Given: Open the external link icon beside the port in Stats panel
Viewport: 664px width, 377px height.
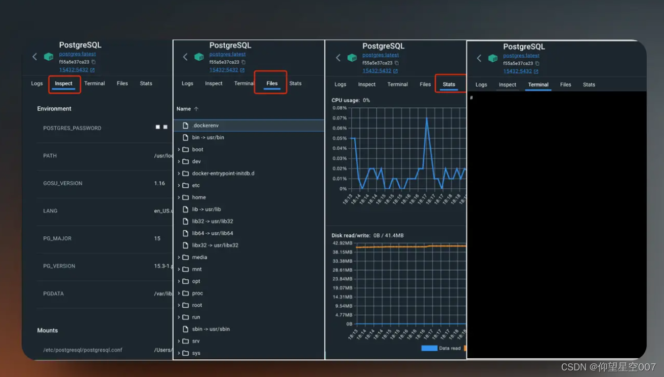Looking at the screenshot, I should (x=396, y=71).
